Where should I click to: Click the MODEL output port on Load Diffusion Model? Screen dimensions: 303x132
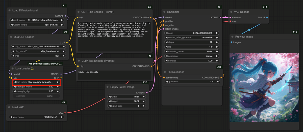65,16
